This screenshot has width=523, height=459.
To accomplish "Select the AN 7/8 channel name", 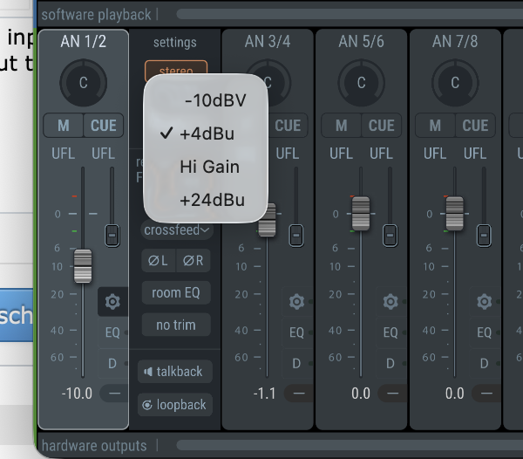I will coord(455,42).
